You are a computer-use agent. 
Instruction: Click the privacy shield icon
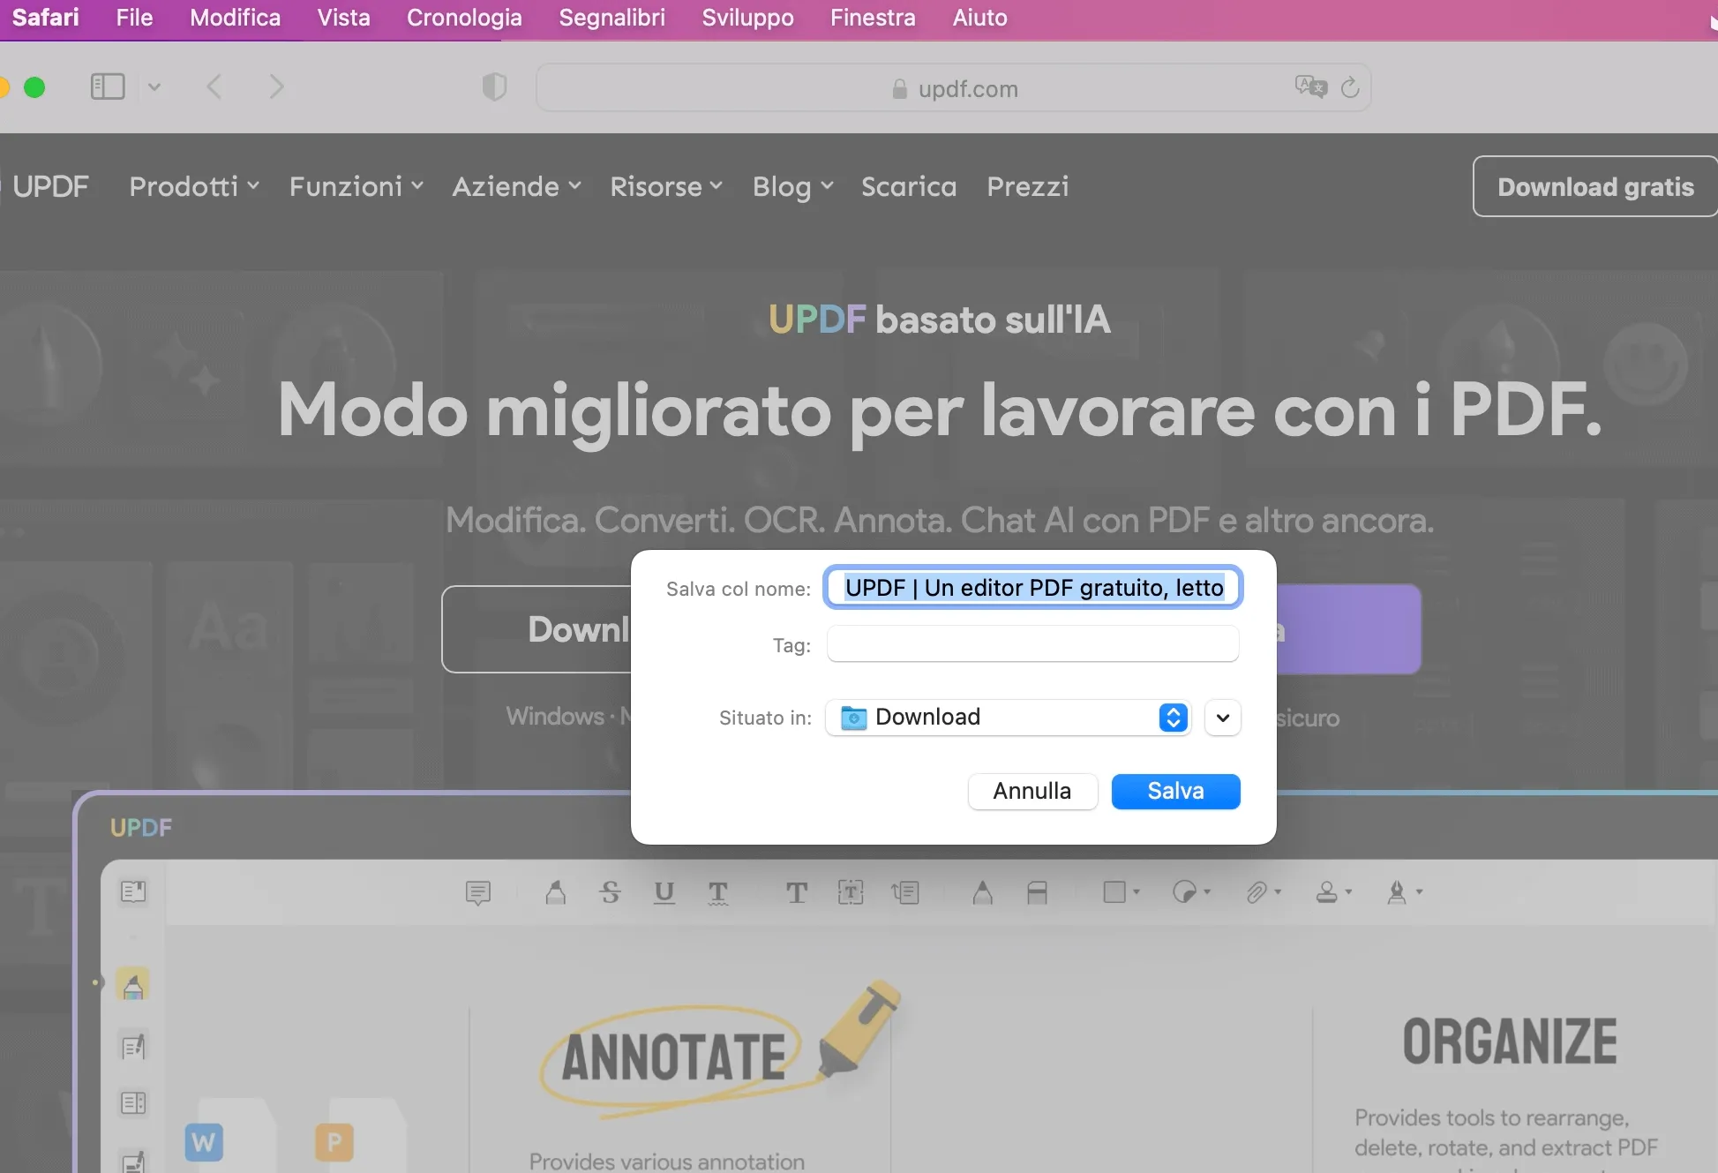tap(494, 86)
